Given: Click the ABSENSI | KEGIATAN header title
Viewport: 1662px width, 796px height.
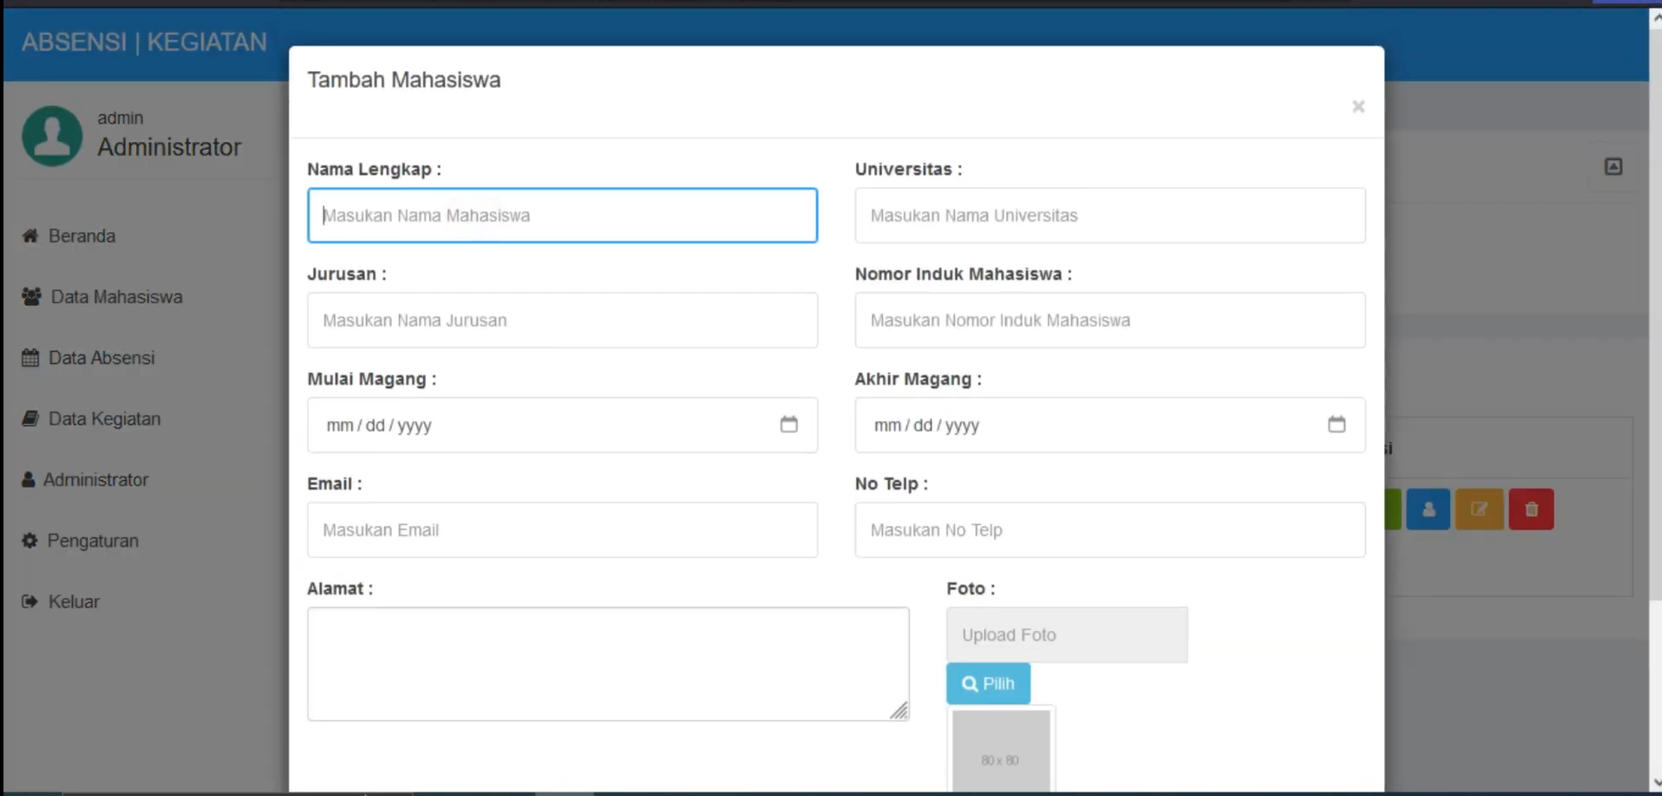Looking at the screenshot, I should point(144,42).
